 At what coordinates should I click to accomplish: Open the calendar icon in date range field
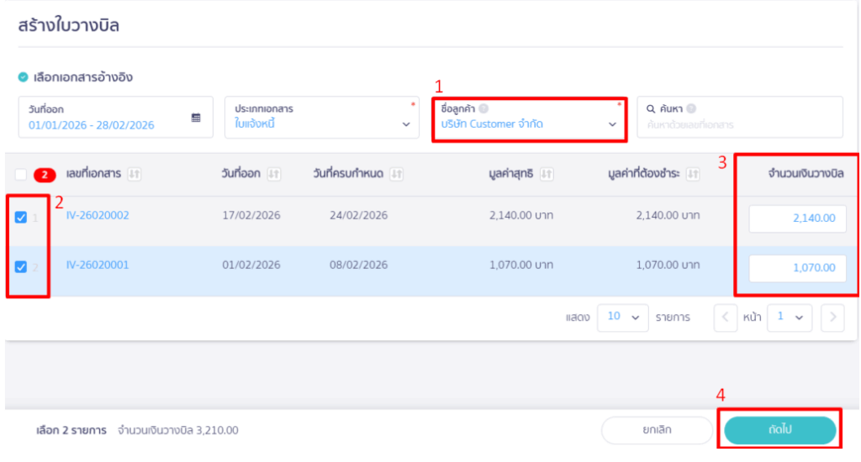tap(196, 118)
